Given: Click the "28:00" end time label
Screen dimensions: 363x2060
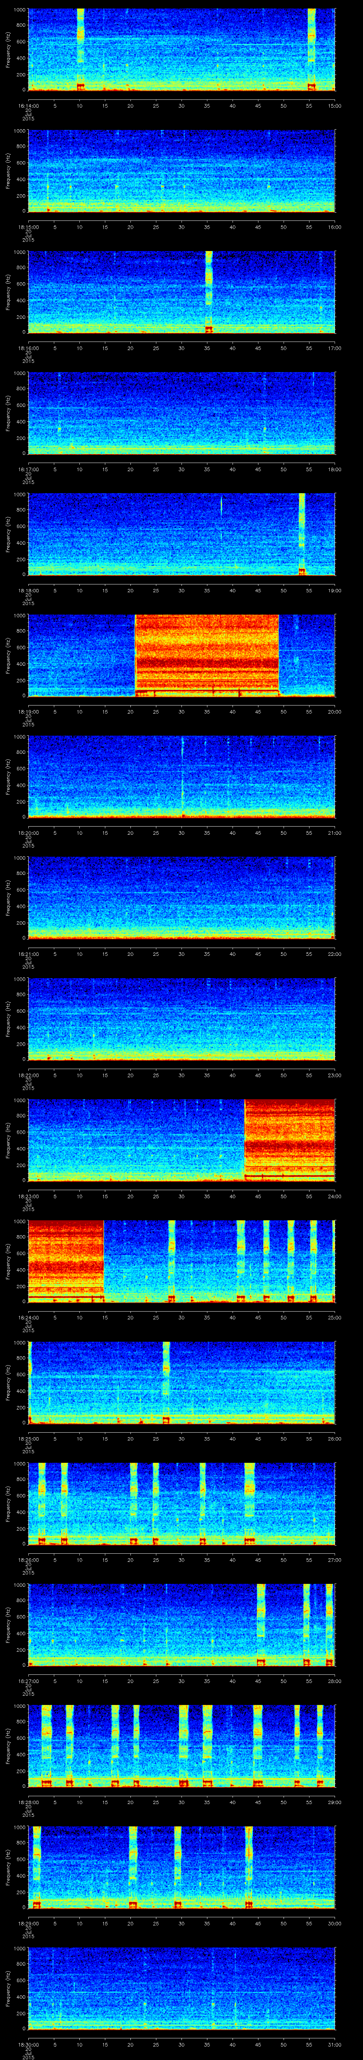Looking at the screenshot, I should (334, 1681).
